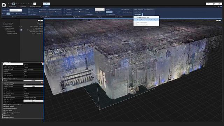Open the Component selection dropdown

(15, 10)
